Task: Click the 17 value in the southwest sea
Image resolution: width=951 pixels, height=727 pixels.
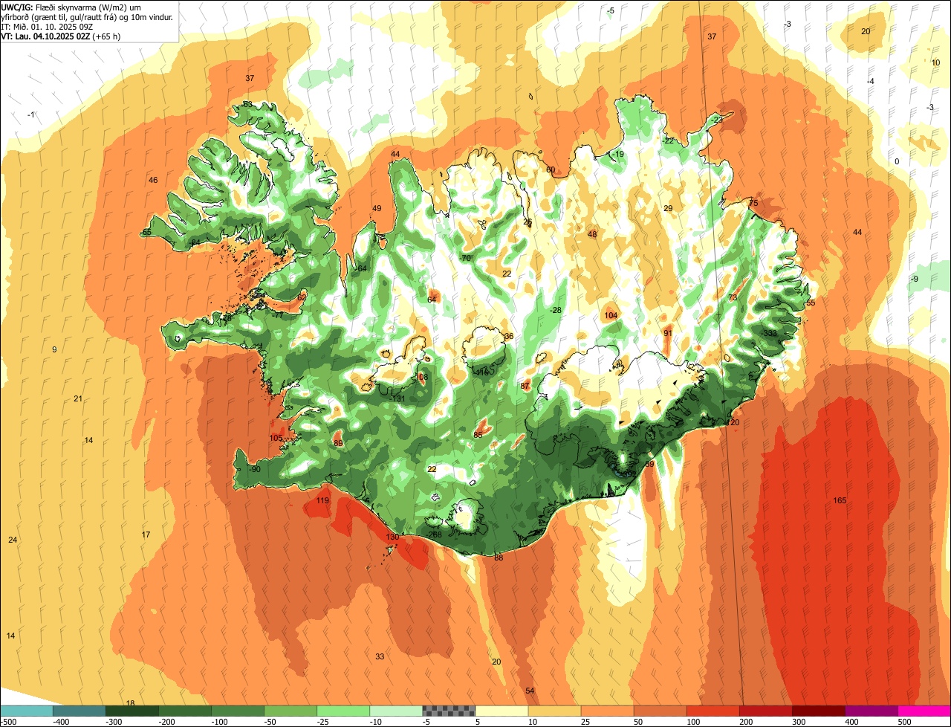Action: point(146,534)
